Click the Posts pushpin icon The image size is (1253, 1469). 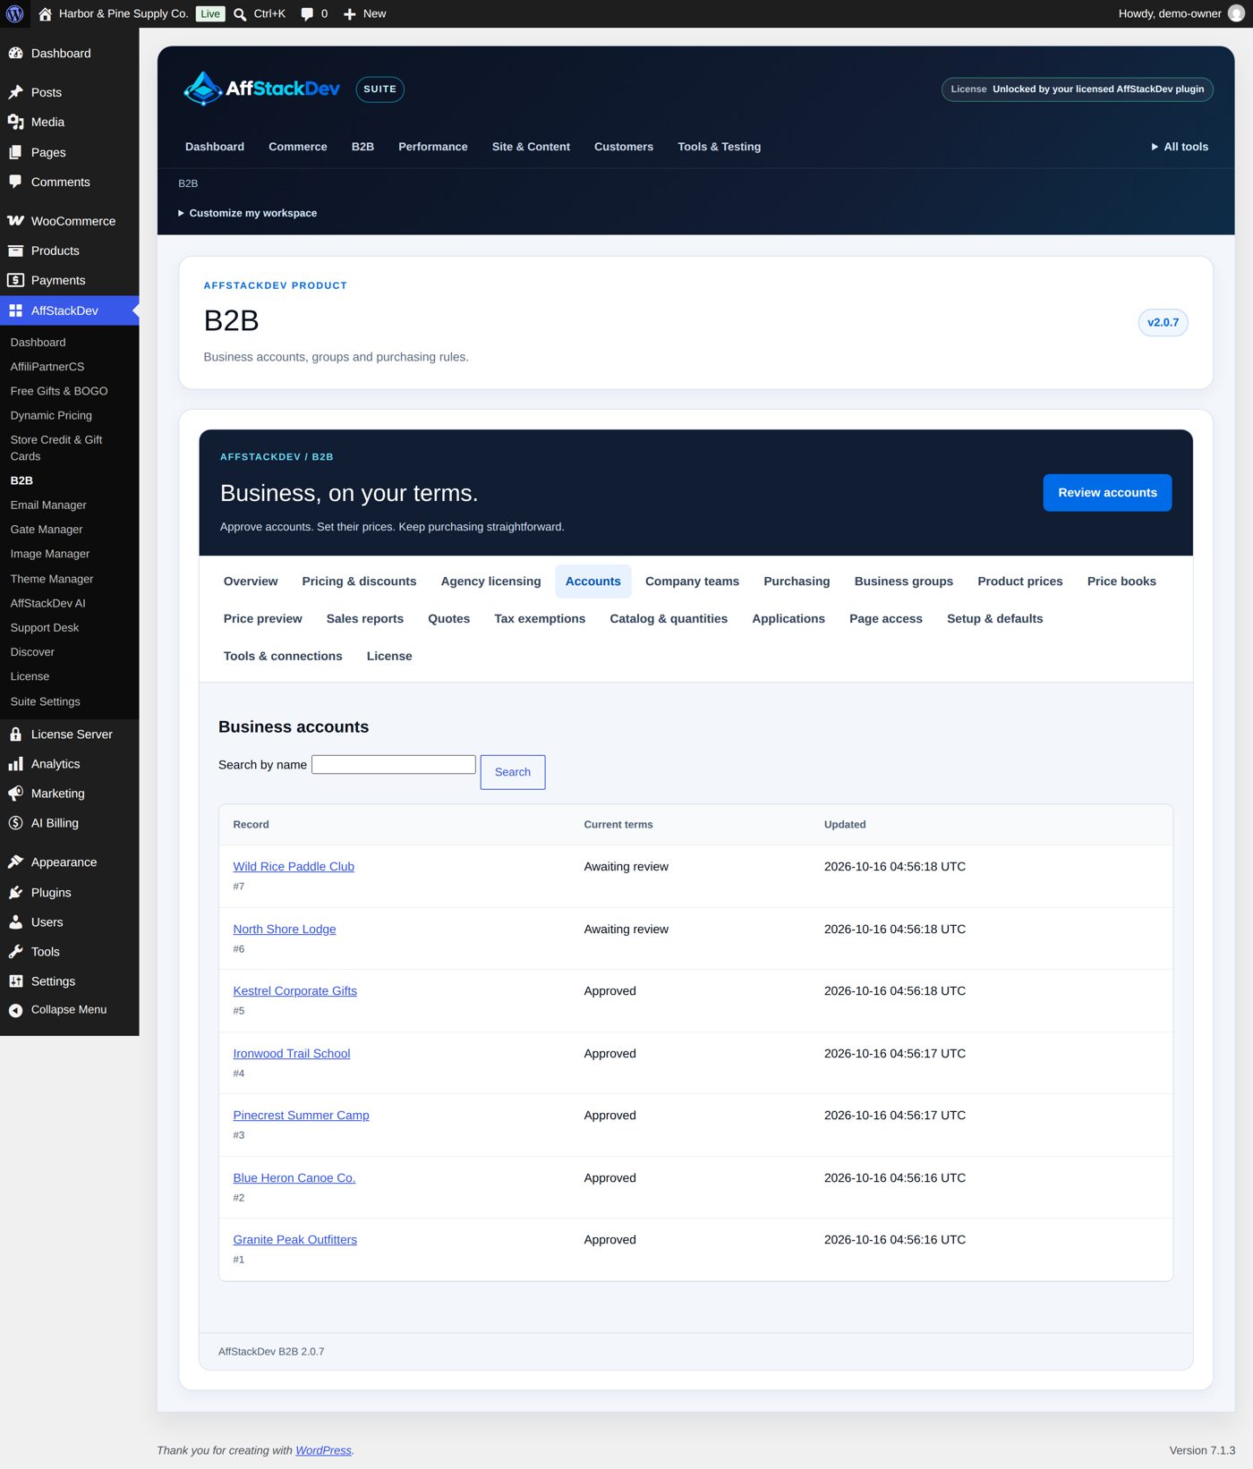[x=15, y=92]
